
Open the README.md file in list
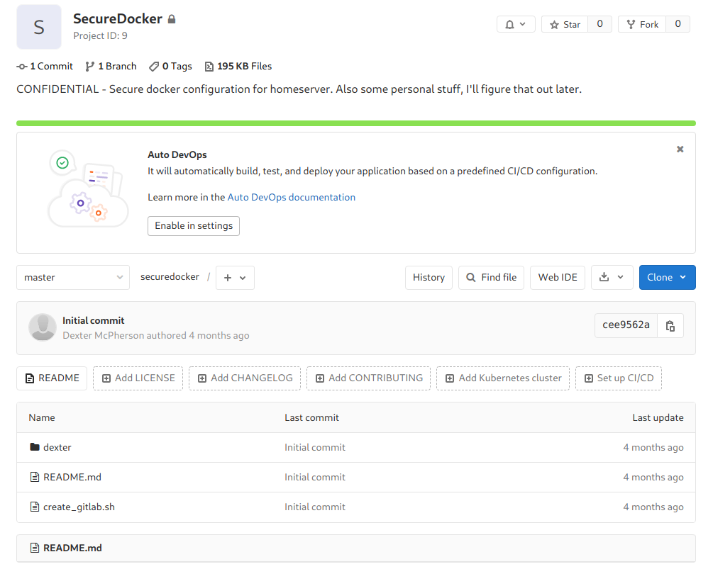pyautogui.click(x=72, y=477)
